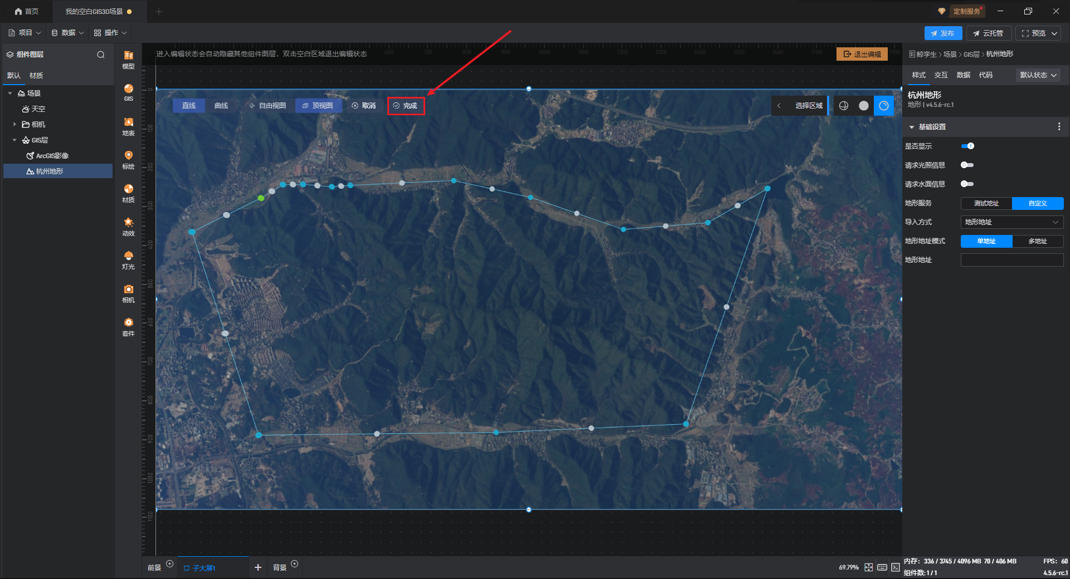The width and height of the screenshot is (1070, 579).
Task: Open the 导入方式 dropdown
Action: coord(1011,222)
